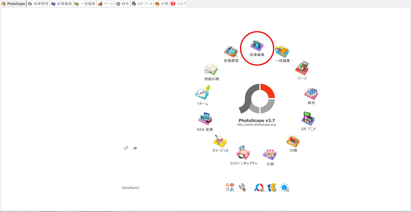Start the スクリーンキャプチャ screen capture tool

pos(243,154)
